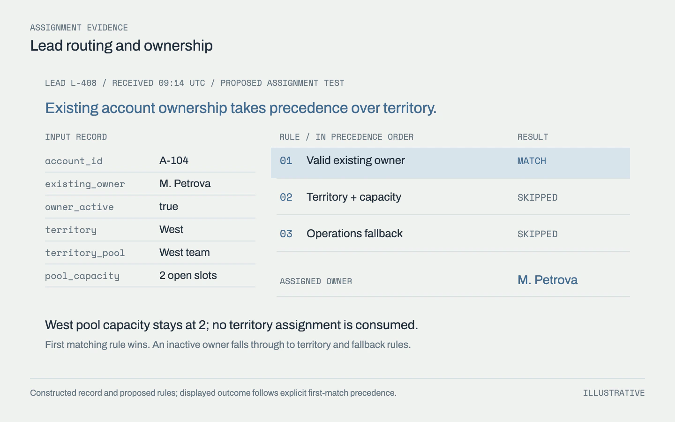Click pool_capacity value 2 open slots

188,275
